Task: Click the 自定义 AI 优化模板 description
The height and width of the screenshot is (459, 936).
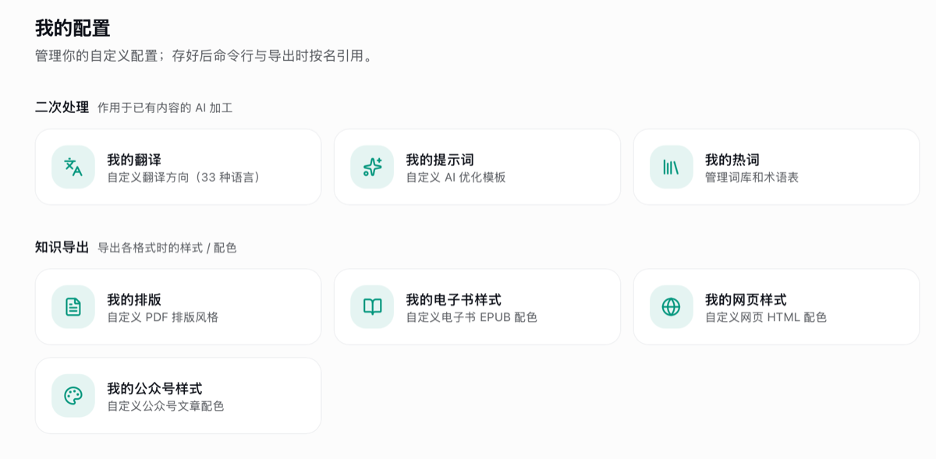Action: (x=456, y=177)
